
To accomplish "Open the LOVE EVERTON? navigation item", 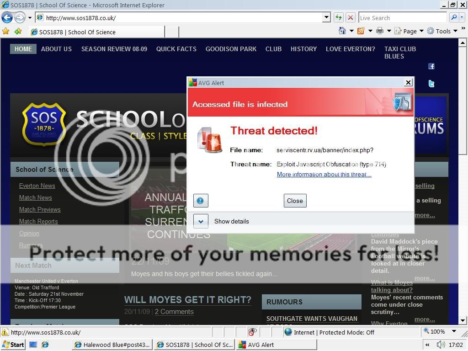I will click(351, 49).
